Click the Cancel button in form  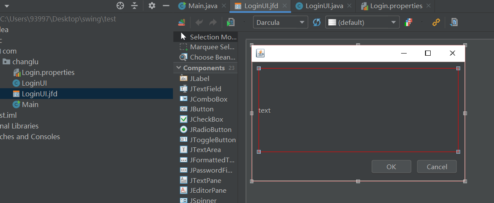pos(437,167)
